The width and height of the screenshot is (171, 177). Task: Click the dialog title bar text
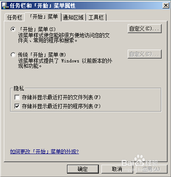(x=43, y=6)
